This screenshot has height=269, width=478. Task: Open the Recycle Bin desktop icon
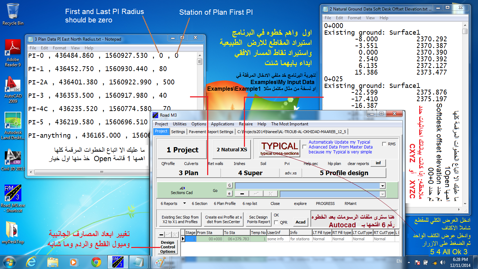point(13,14)
